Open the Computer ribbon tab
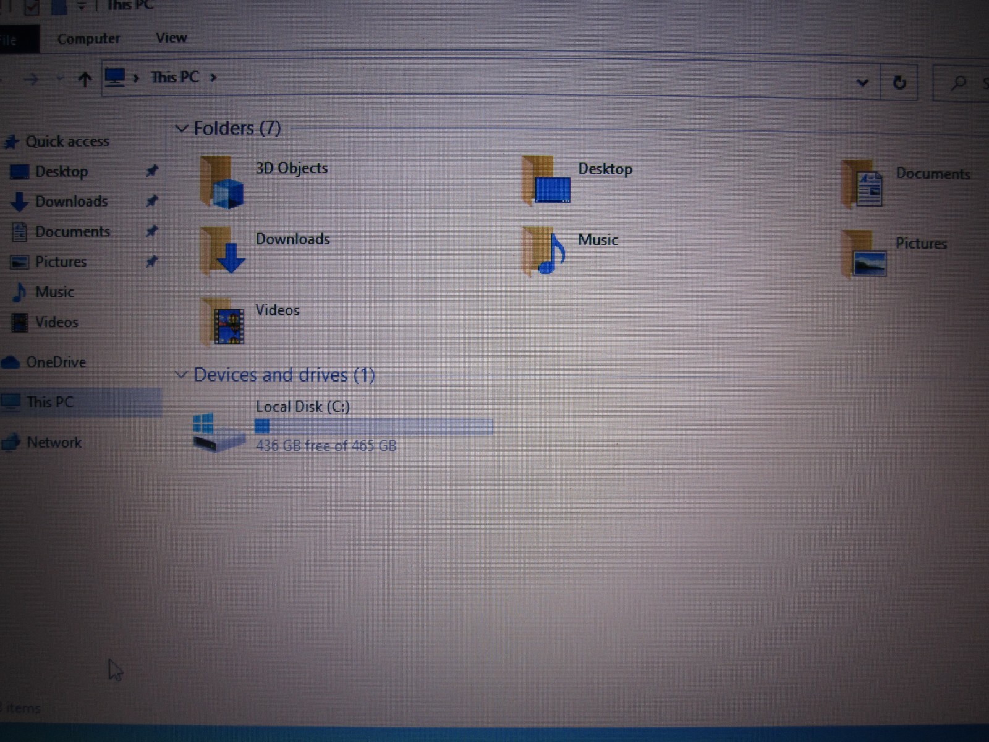 tap(88, 39)
